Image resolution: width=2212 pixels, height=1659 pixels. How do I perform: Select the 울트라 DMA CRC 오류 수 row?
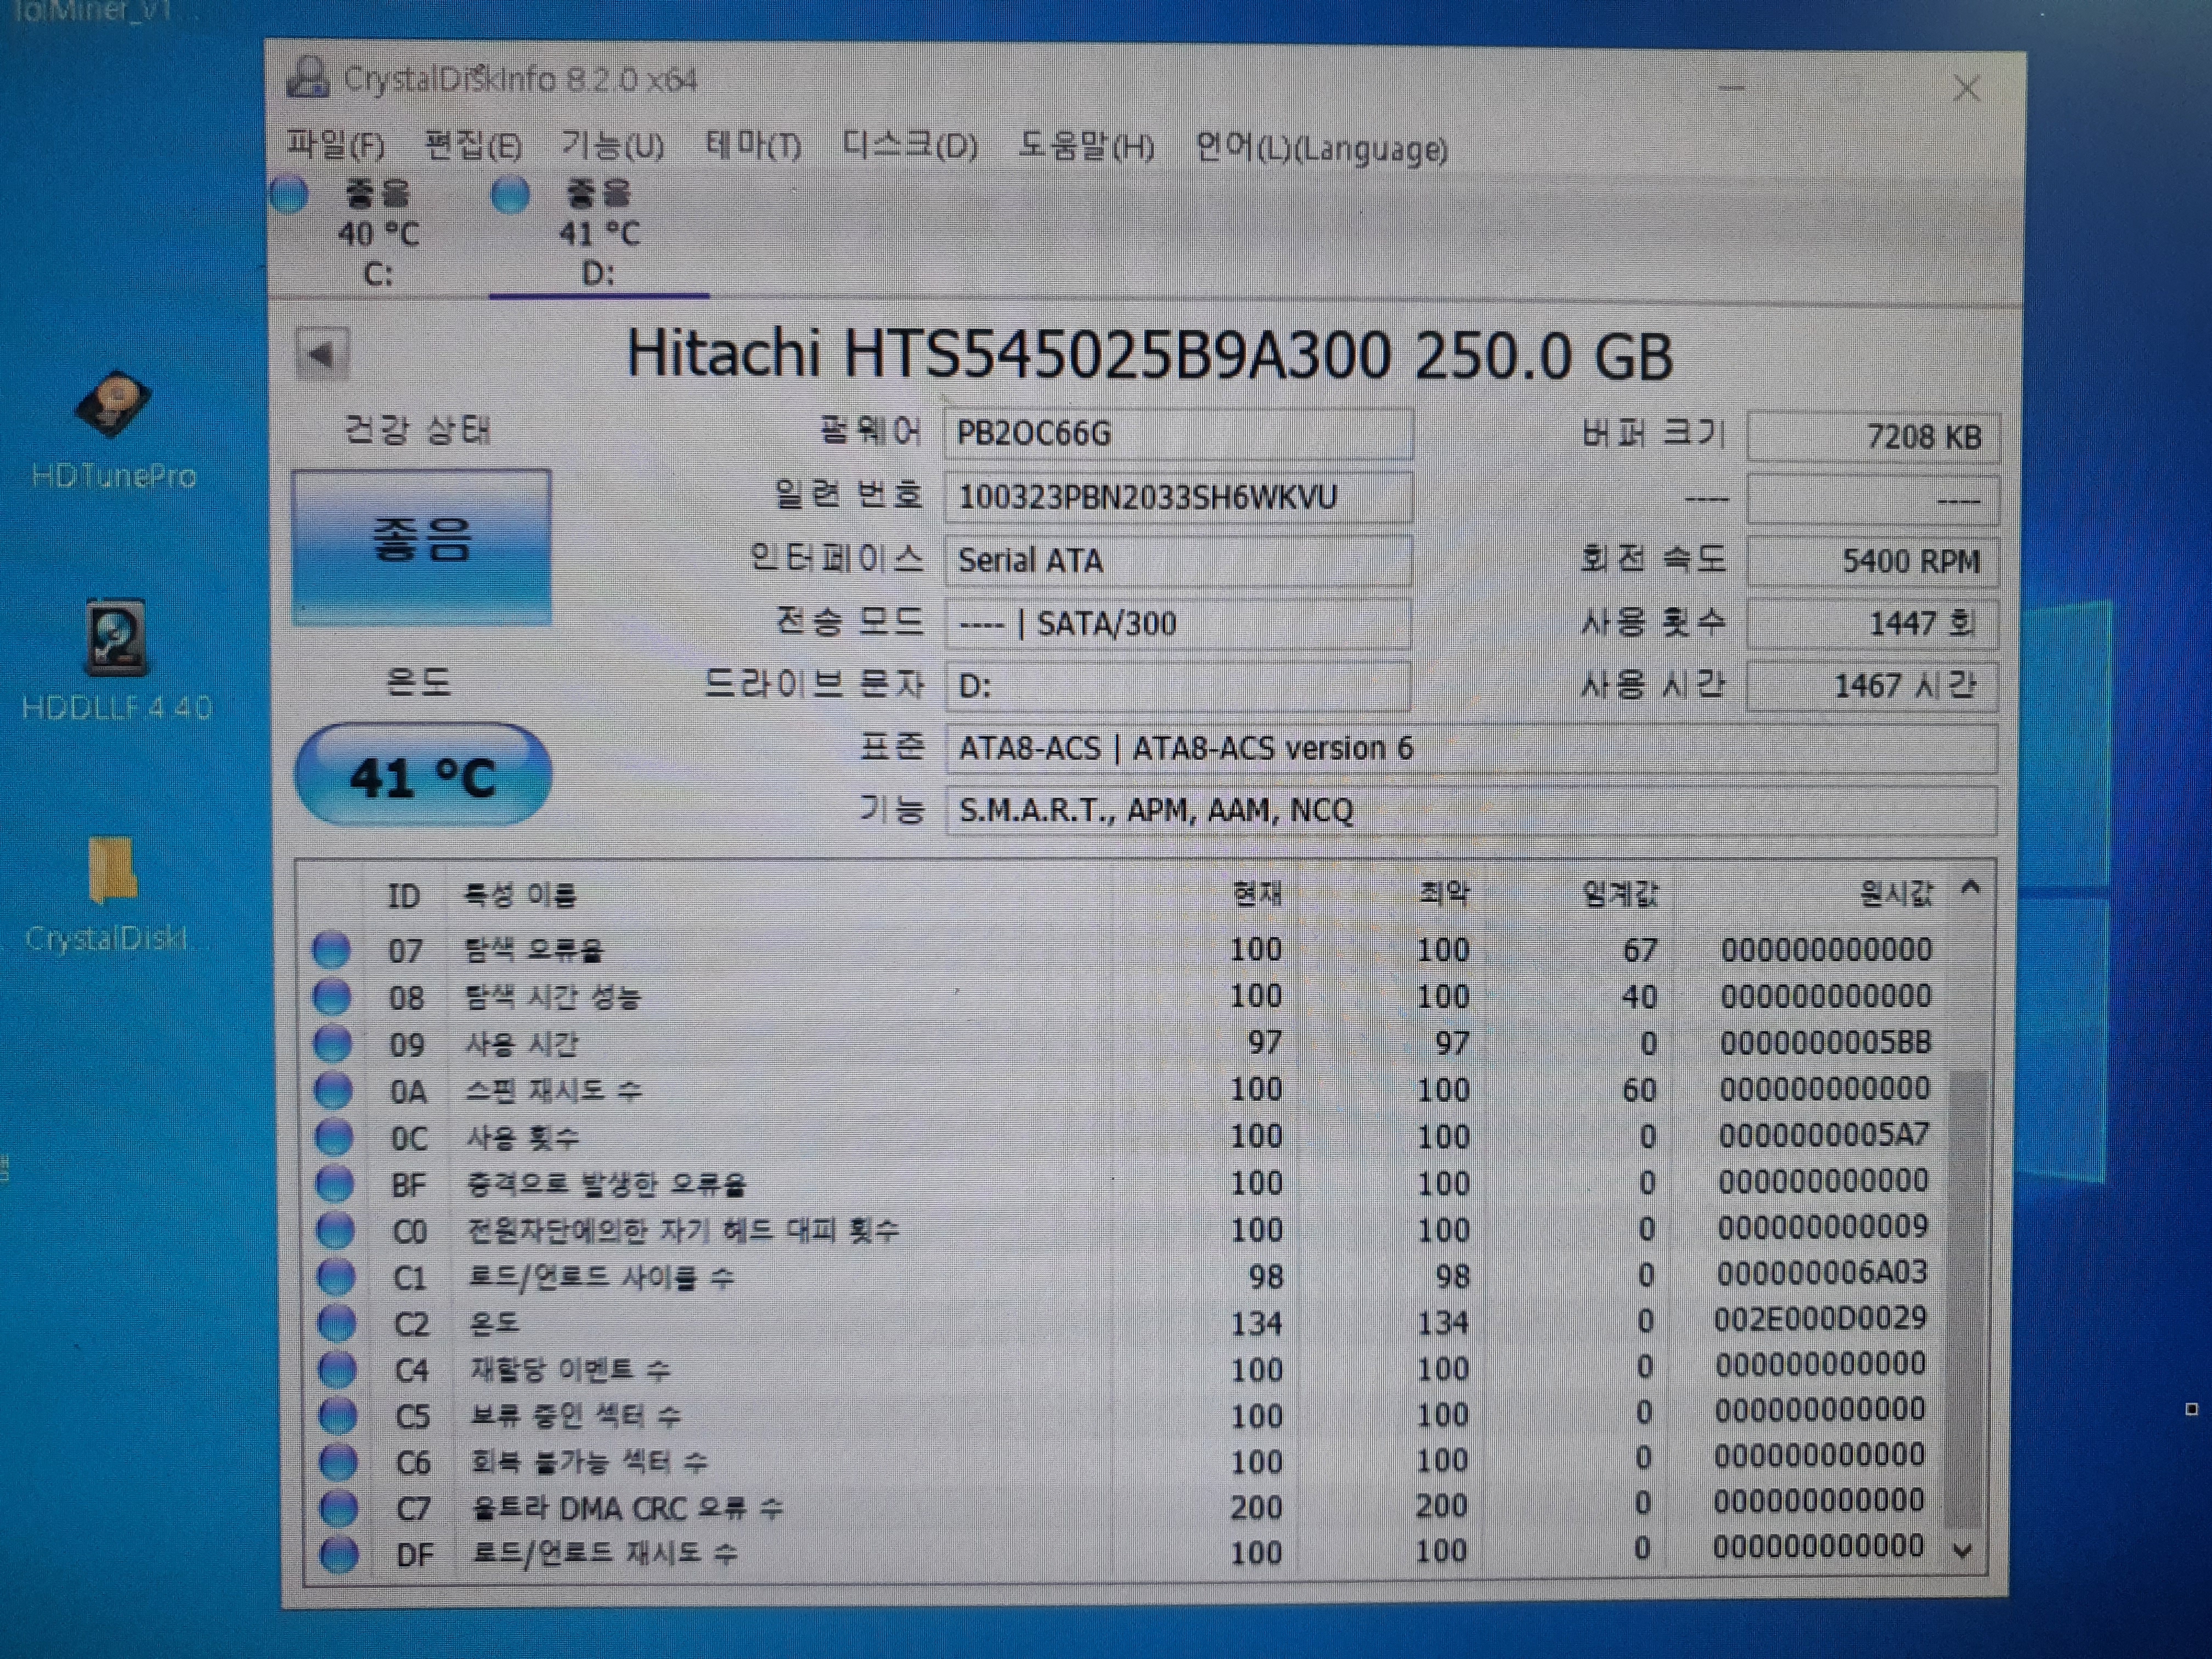coord(1125,1507)
